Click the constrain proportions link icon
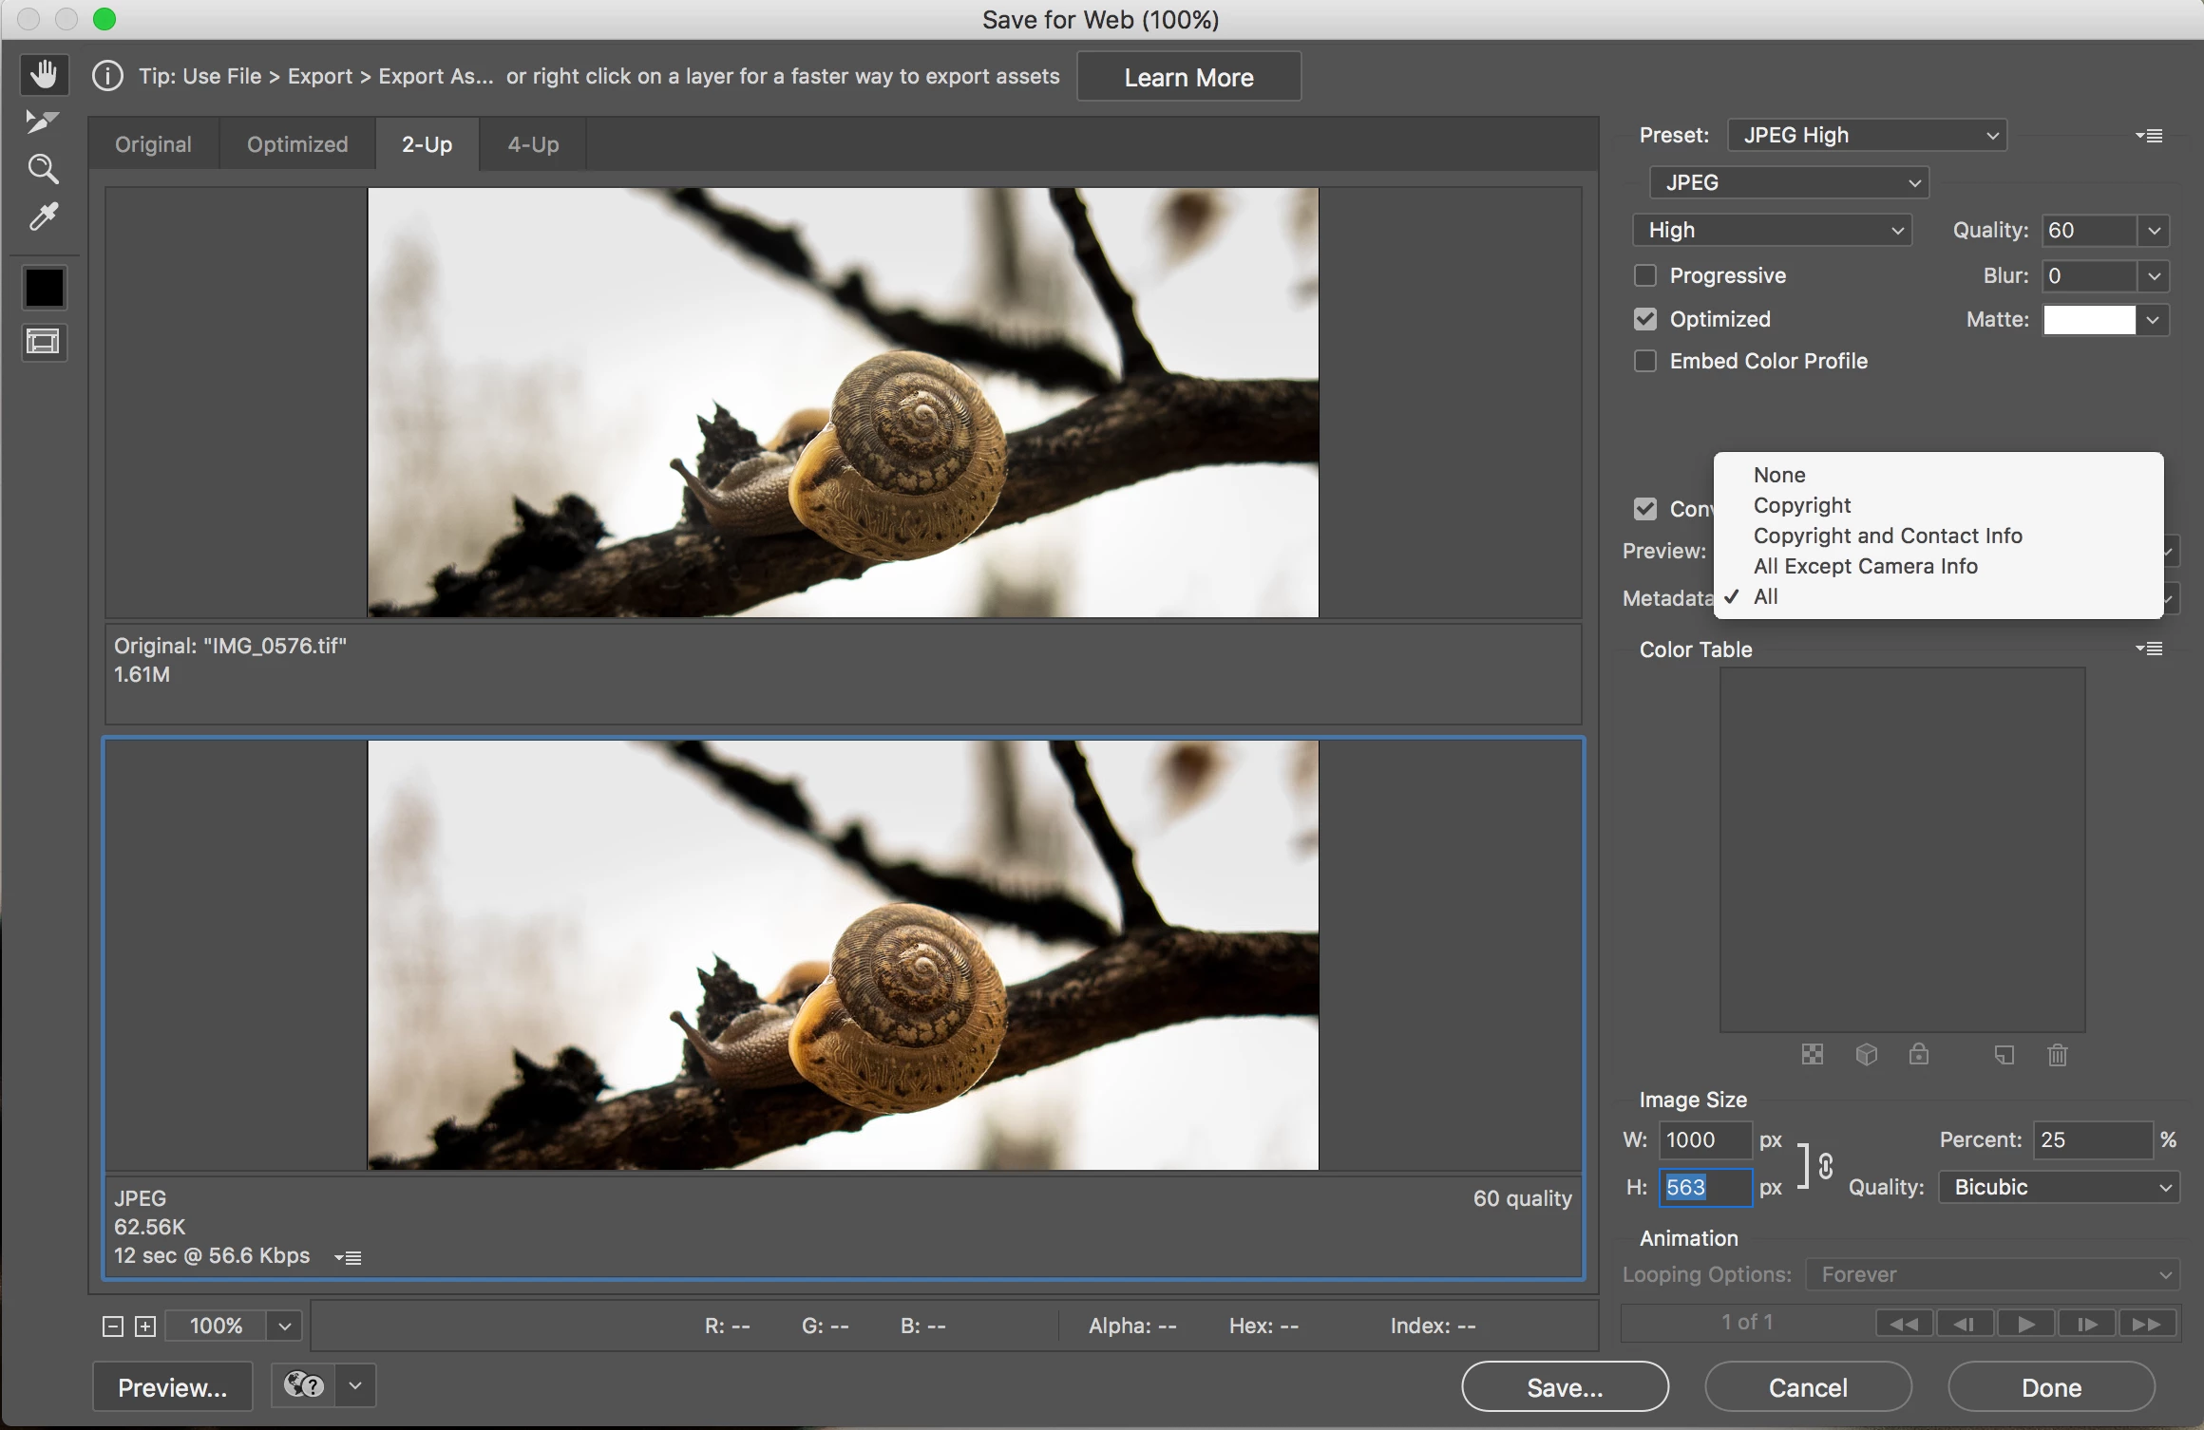The height and width of the screenshot is (1430, 2204). tap(1825, 1165)
